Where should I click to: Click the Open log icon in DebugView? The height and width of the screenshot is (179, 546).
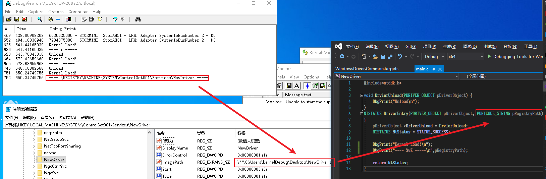(x=9, y=19)
